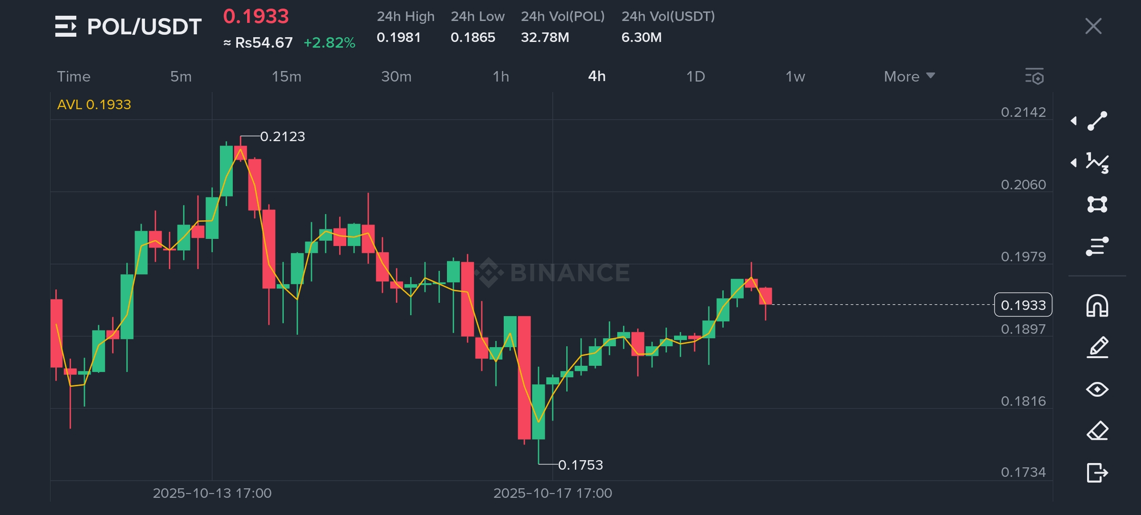Viewport: 1141px width, 515px height.
Task: Select the Time line chart option
Action: coord(73,76)
